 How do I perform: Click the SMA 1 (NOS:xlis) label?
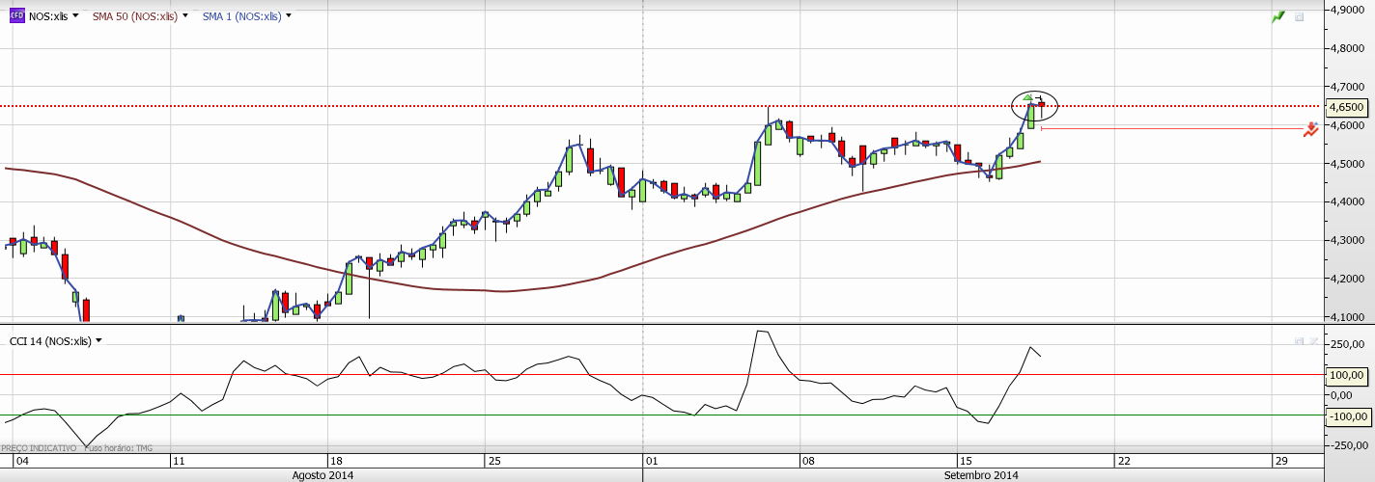point(241,16)
